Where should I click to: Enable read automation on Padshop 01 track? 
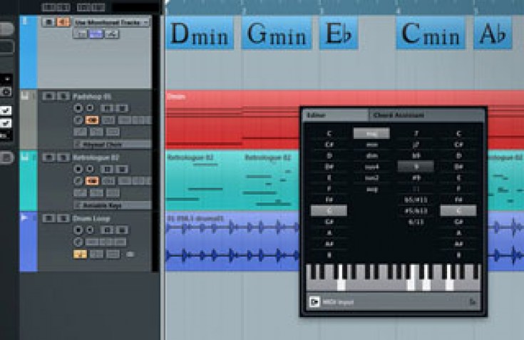tap(107, 108)
